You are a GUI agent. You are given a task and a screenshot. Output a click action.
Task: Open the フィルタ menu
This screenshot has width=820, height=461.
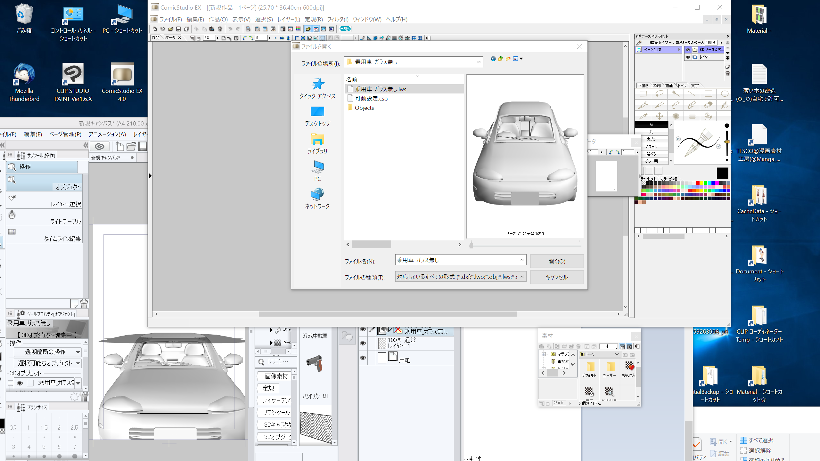click(338, 19)
